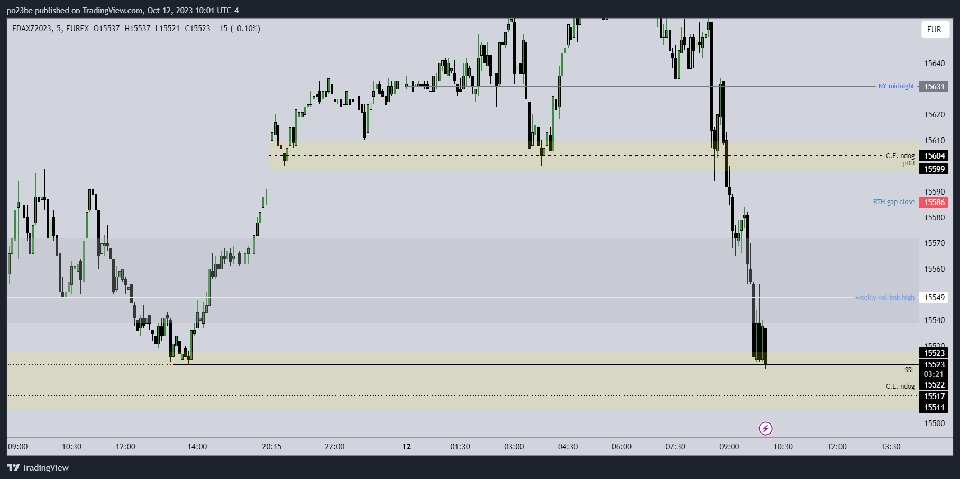Click the 03:21 bar countdown timer
This screenshot has height=479, width=960.
click(x=934, y=374)
